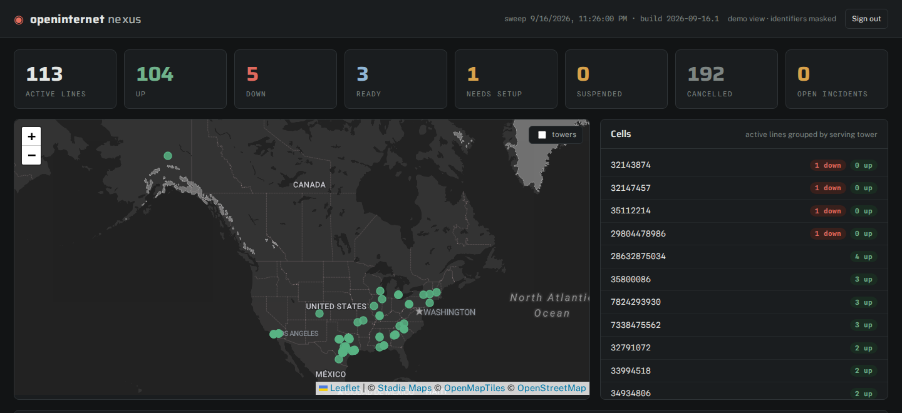Click the MÉXICO map label

[x=331, y=374]
